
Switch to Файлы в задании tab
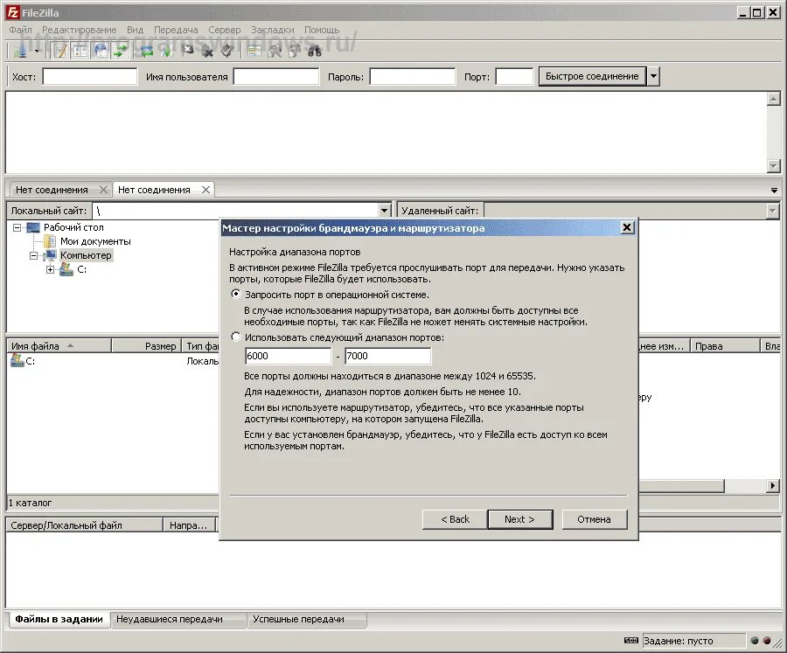click(59, 620)
